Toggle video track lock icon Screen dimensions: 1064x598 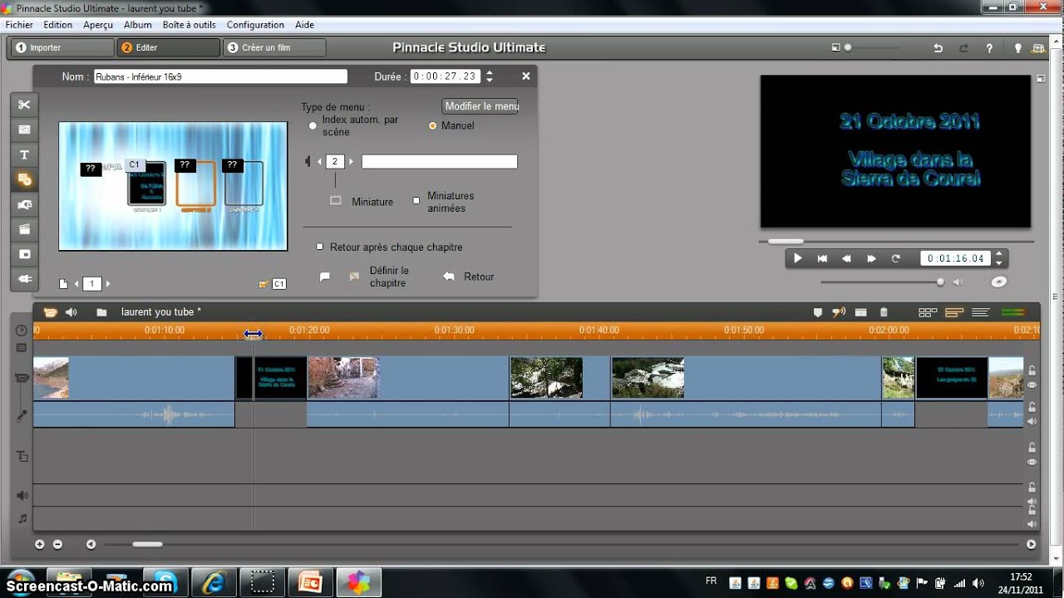1032,370
